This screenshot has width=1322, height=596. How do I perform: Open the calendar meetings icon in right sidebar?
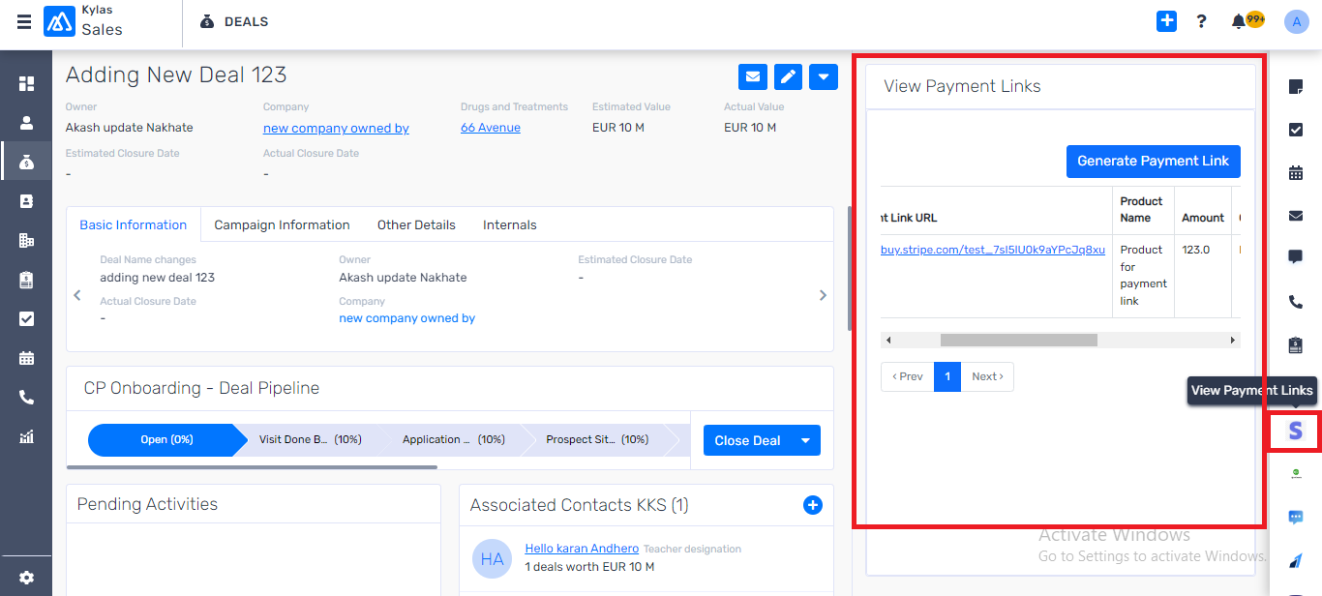(1295, 172)
